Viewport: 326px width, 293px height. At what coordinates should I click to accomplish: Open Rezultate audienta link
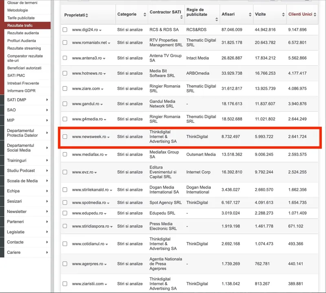click(23, 33)
